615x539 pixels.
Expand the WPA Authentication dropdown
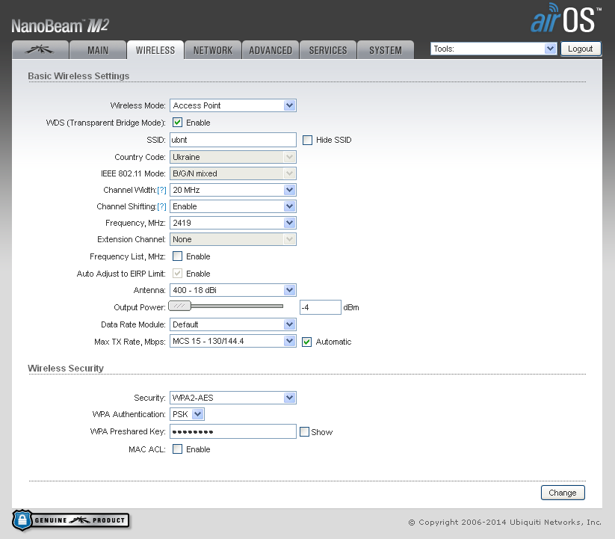pyautogui.click(x=187, y=414)
